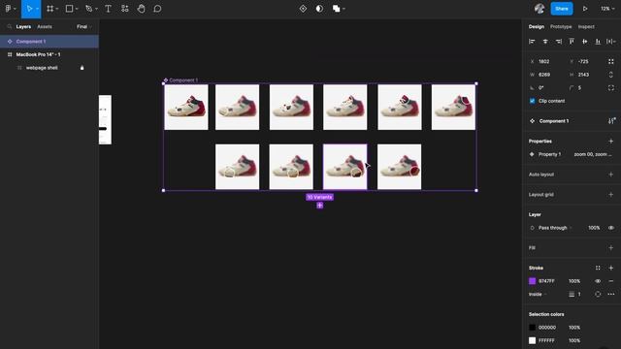Align bottom icon in Design panel
Screen dimensions: 621x349
coord(598,42)
